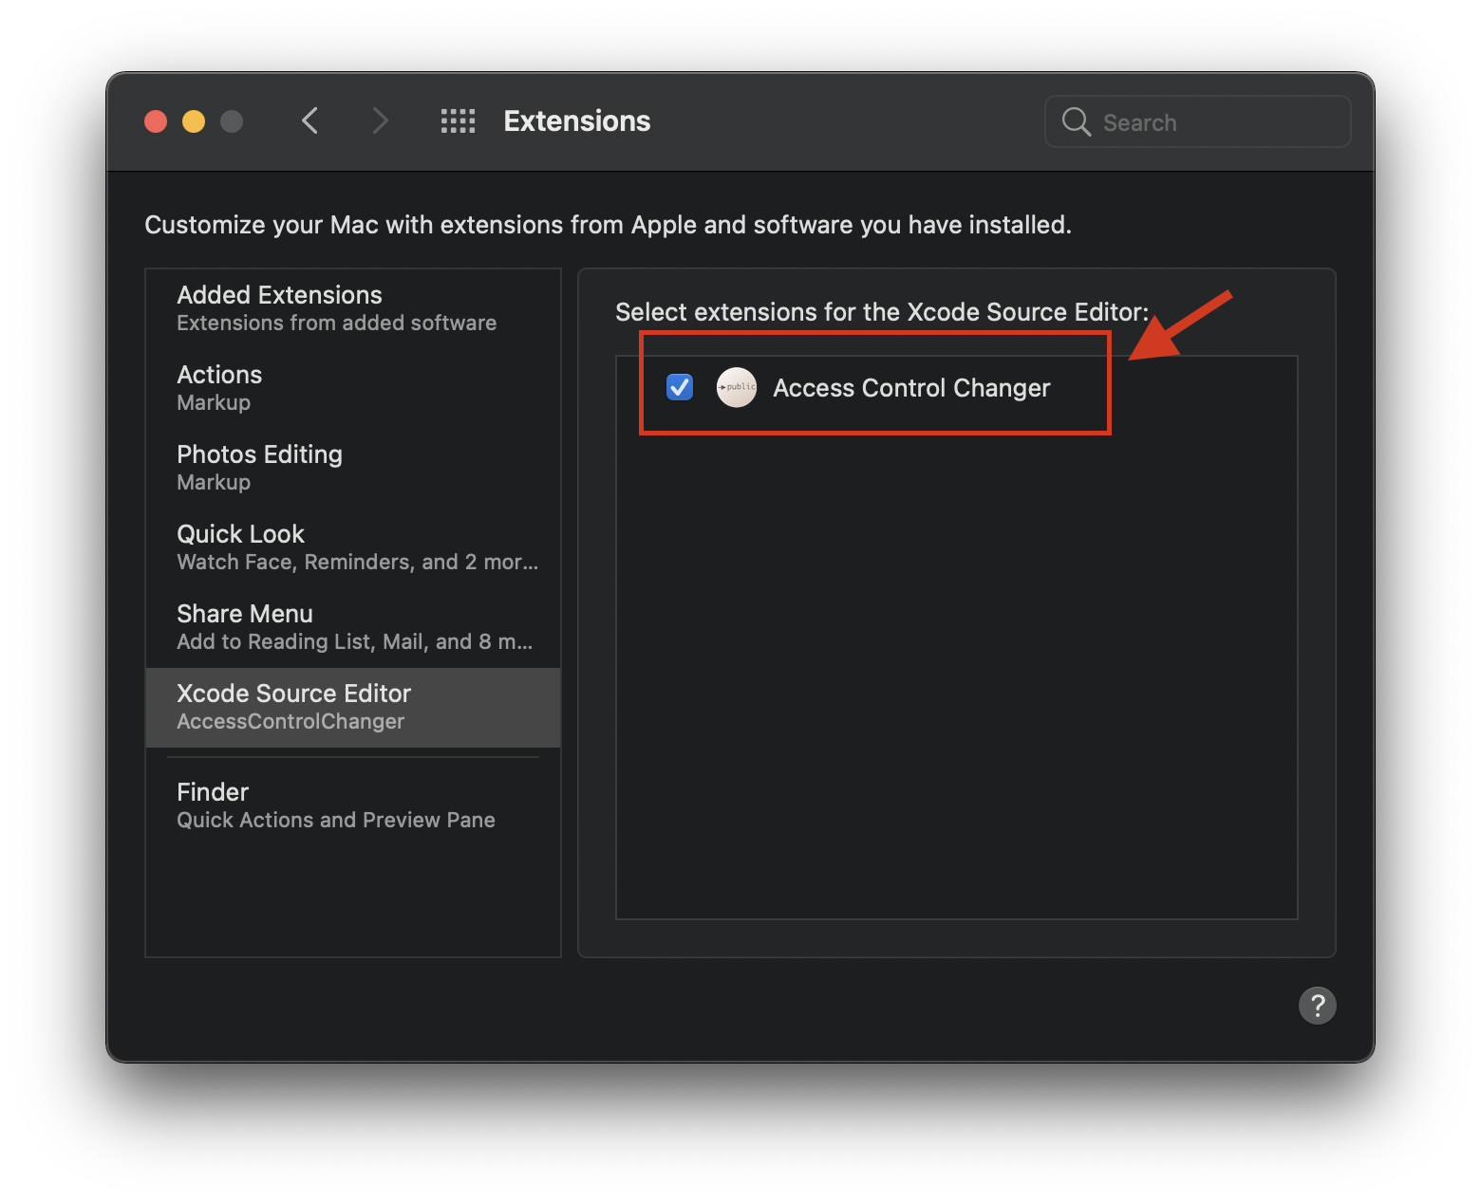The width and height of the screenshot is (1481, 1203).
Task: Click the Extensions window title
Action: (x=577, y=121)
